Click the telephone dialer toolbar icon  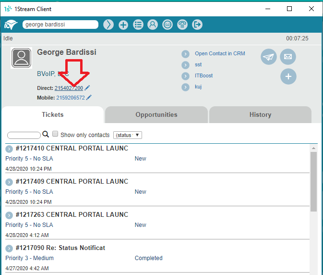click(182, 25)
